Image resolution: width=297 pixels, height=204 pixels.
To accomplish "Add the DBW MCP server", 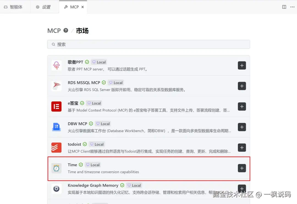I will pos(242,127).
